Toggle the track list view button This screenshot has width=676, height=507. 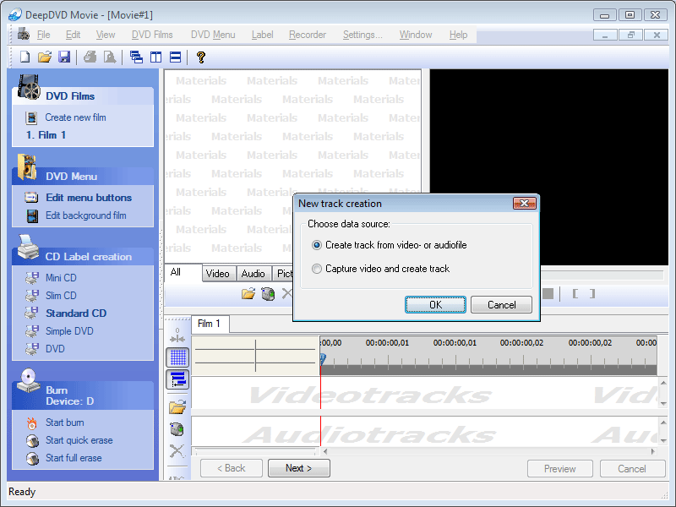tap(177, 379)
